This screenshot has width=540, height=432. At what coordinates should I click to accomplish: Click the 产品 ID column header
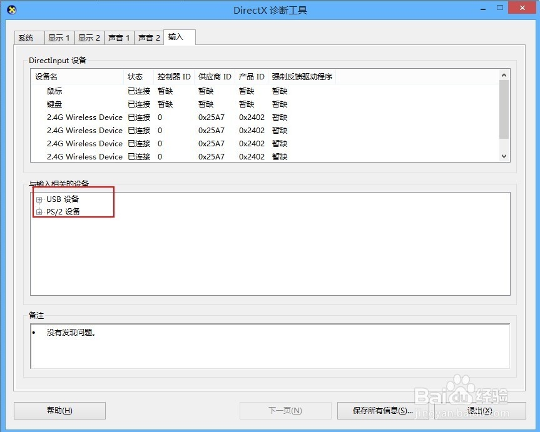click(x=252, y=76)
